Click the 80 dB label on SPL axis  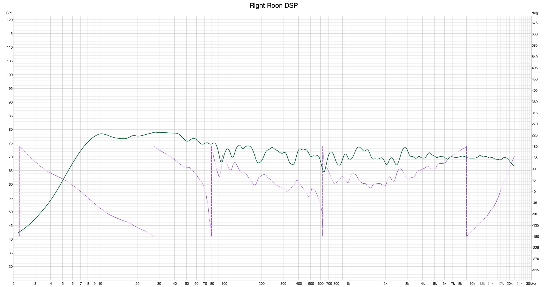(10, 130)
